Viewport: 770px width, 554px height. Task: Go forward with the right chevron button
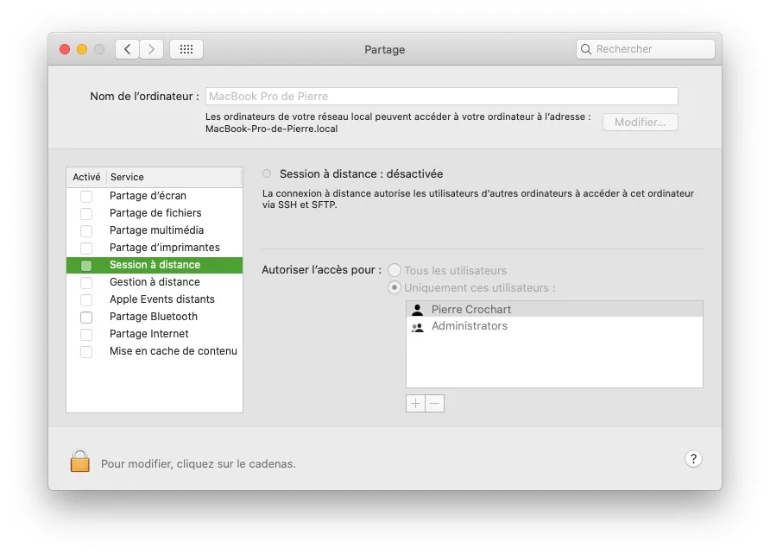(151, 49)
